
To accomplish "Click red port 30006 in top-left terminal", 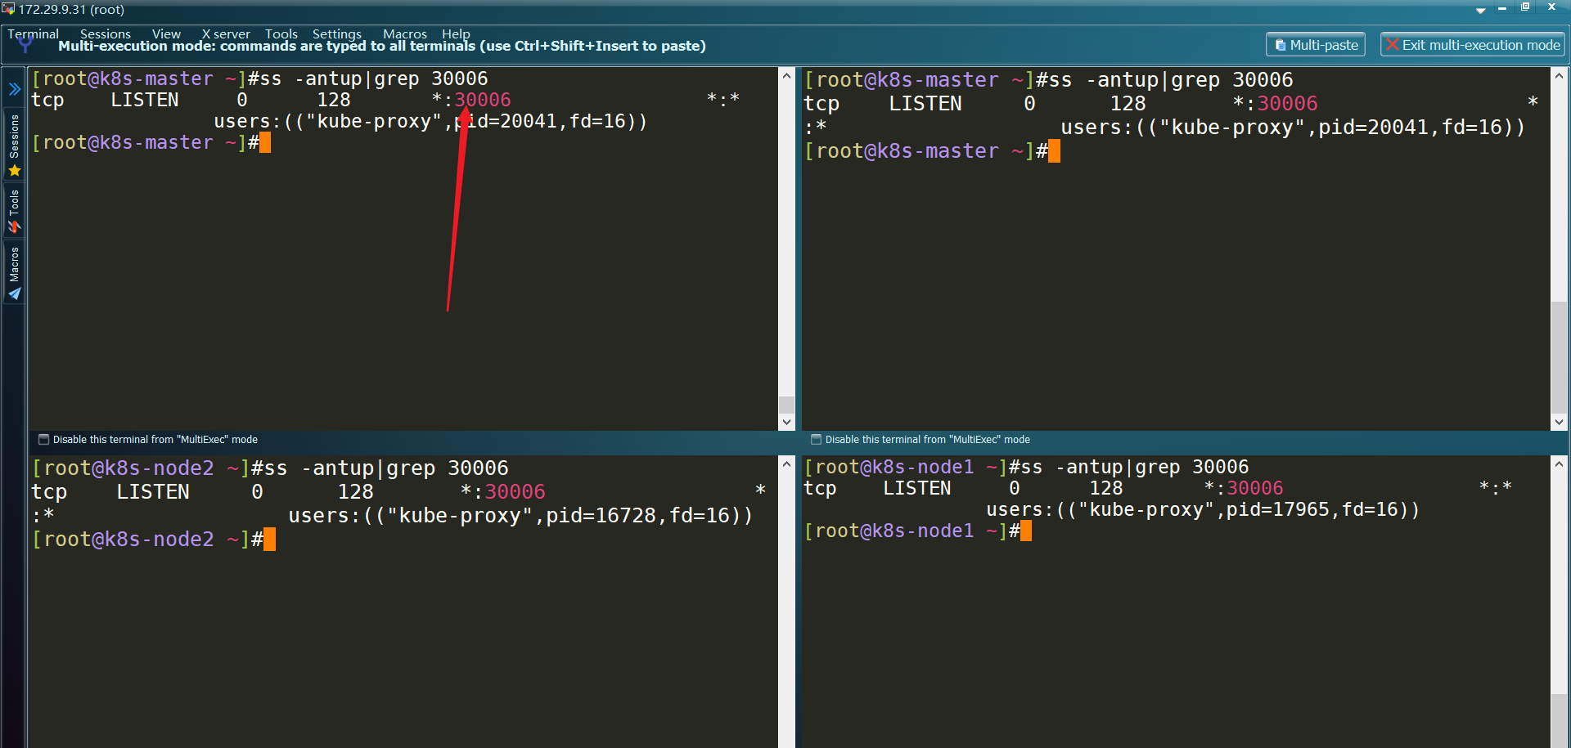I will (x=483, y=100).
